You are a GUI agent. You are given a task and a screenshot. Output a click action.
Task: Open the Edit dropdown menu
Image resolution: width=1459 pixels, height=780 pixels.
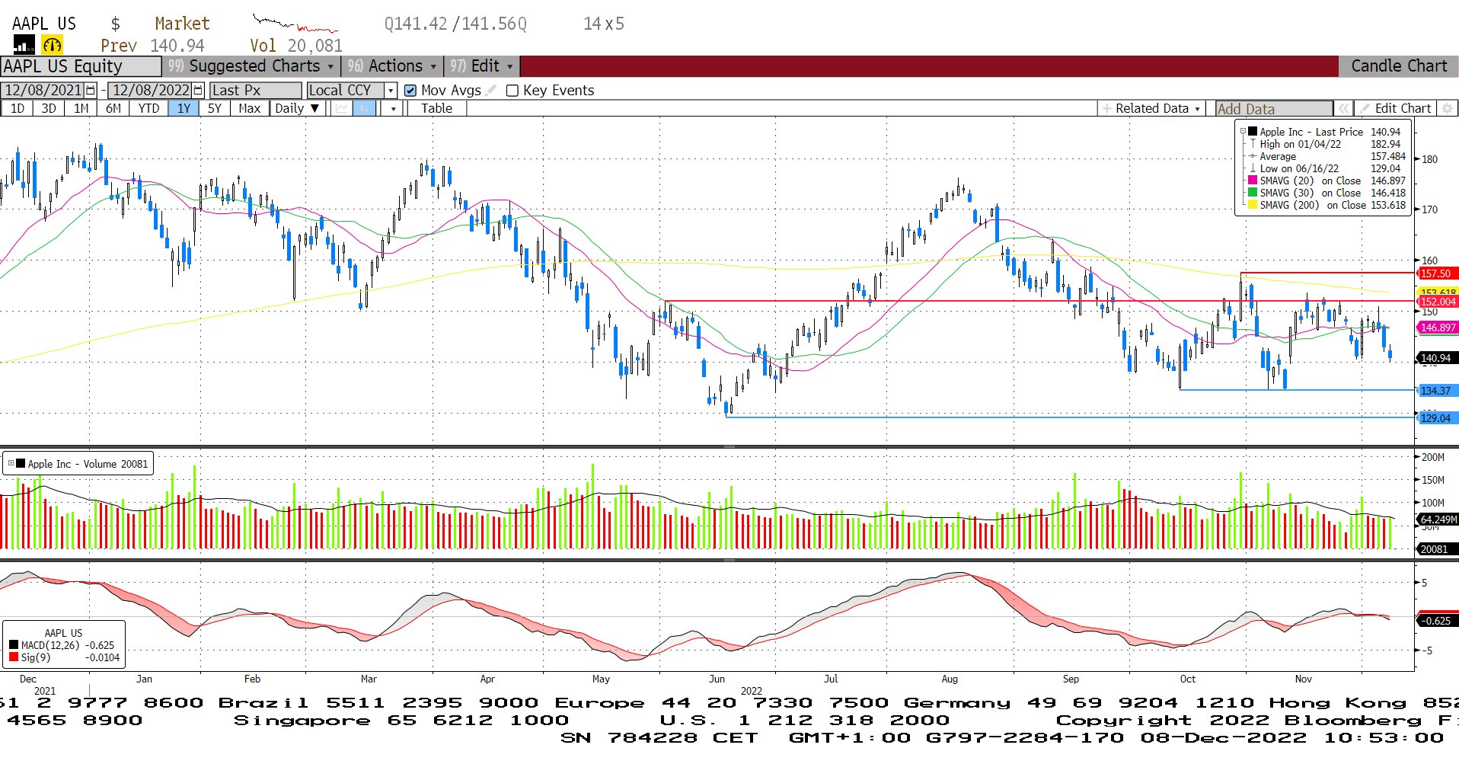(481, 66)
